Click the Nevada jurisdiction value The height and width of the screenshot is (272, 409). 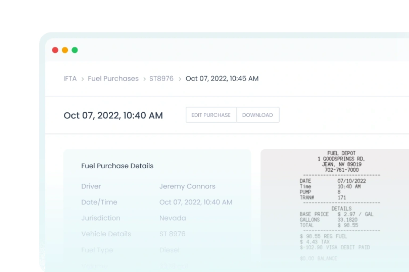pyautogui.click(x=173, y=218)
